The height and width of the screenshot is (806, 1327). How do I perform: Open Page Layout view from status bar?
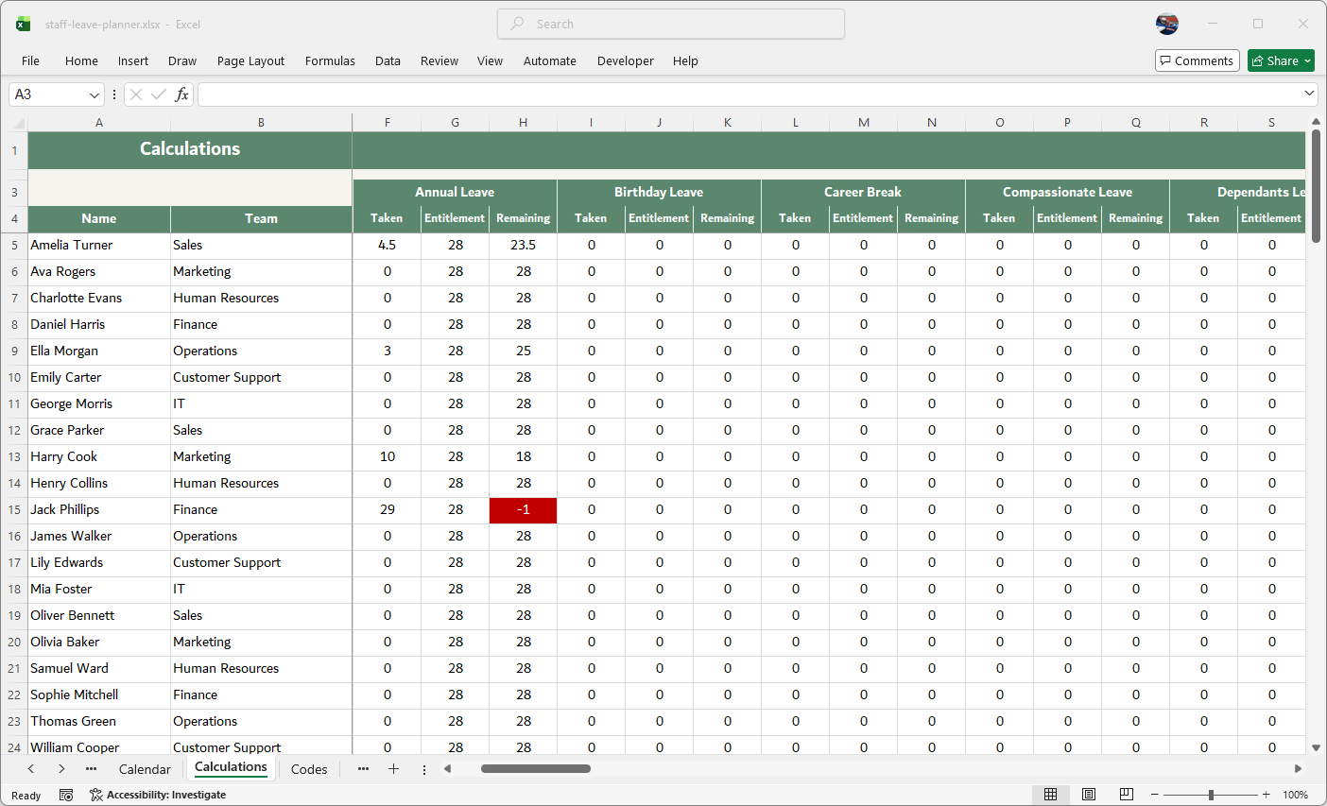point(1089,794)
